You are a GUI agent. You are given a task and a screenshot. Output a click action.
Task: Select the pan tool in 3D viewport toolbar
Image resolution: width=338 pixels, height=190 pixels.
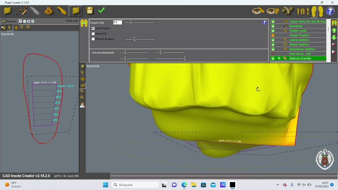(x=83, y=79)
